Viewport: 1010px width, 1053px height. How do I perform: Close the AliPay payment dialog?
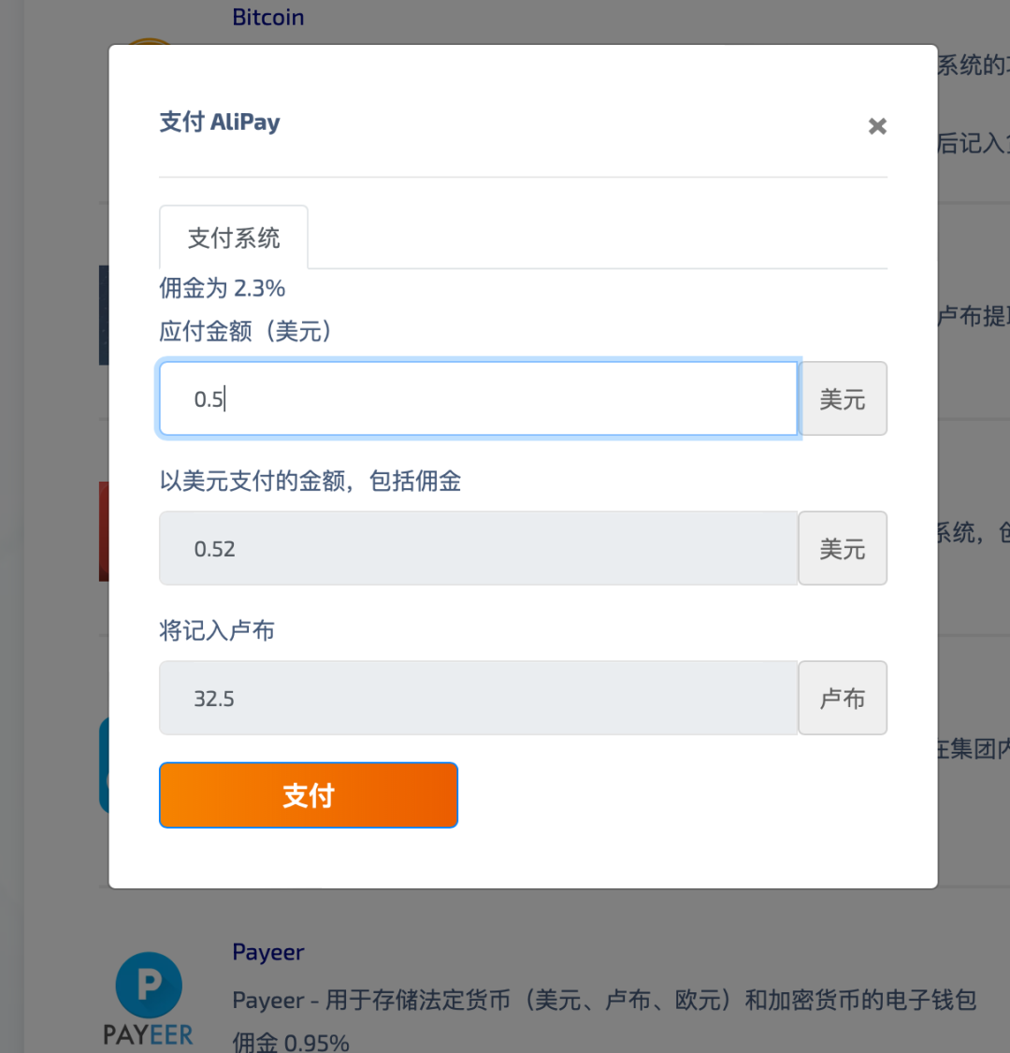[876, 126]
